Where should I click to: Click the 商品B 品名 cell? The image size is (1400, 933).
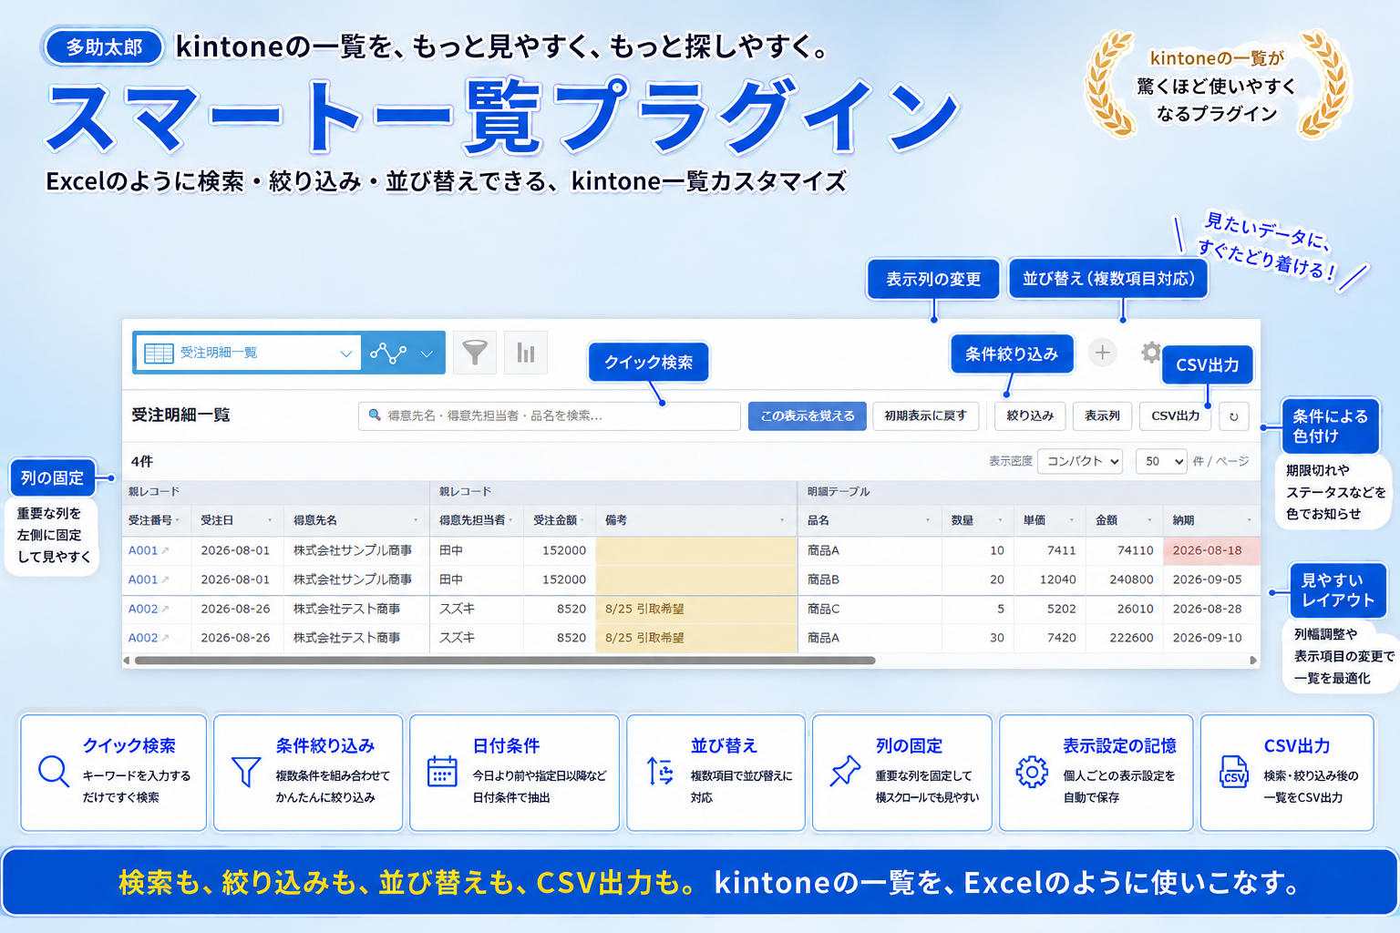(x=870, y=579)
